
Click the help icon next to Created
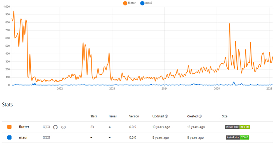tap(200, 116)
